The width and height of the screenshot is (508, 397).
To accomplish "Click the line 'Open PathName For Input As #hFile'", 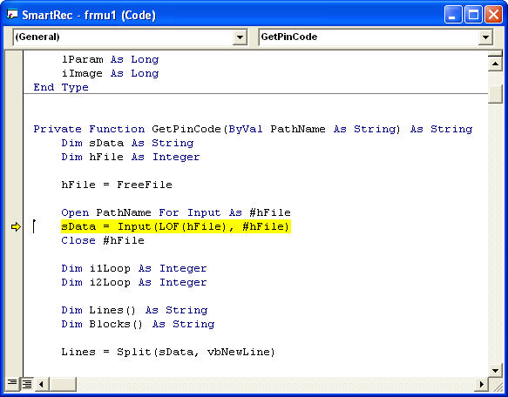I will tap(176, 212).
